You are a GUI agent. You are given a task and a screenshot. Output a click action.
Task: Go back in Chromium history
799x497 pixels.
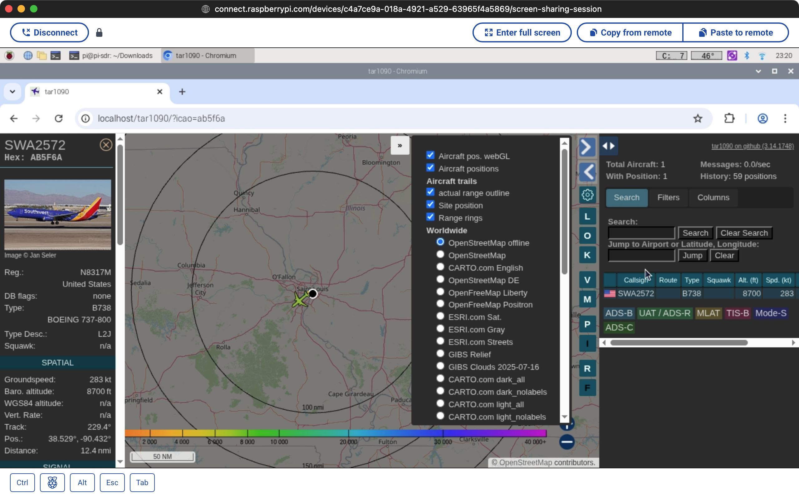tap(14, 118)
